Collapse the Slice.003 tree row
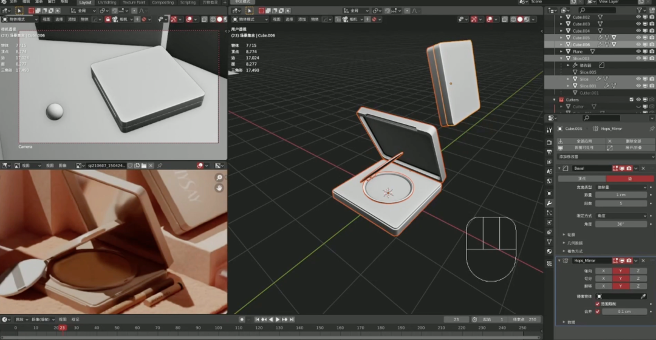Screen dimensions: 656x340 pos(561,58)
